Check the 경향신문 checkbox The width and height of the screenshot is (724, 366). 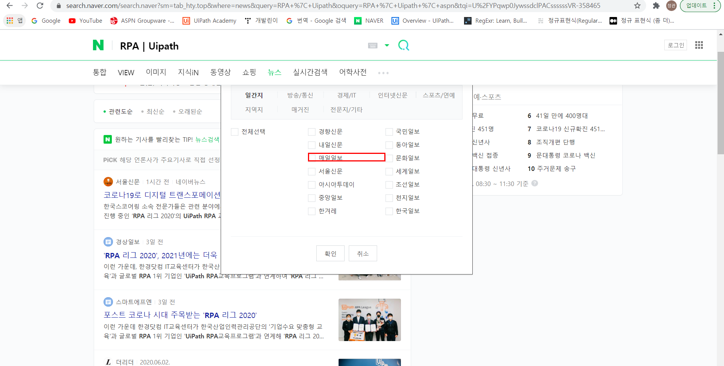tap(312, 132)
